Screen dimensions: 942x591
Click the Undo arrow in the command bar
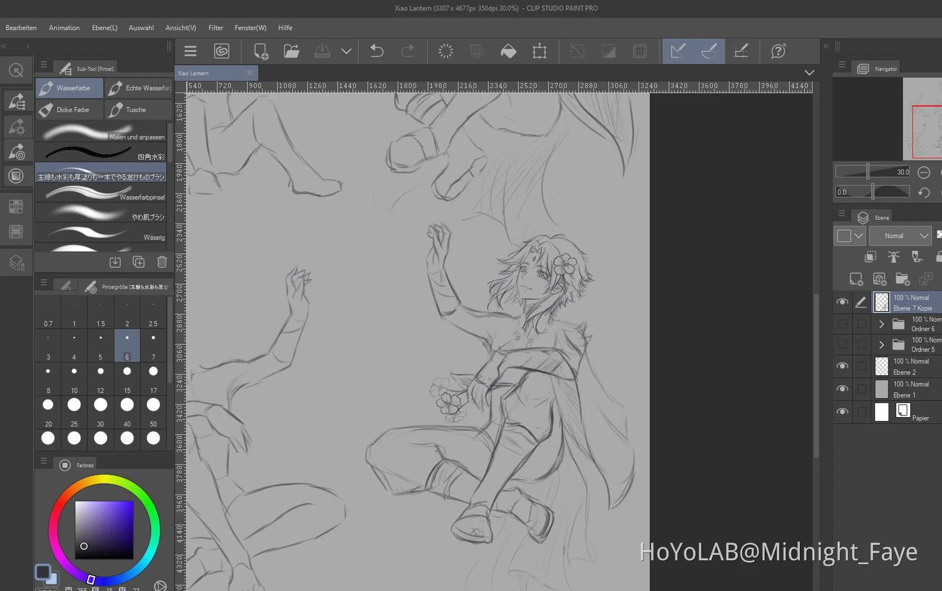pos(377,51)
